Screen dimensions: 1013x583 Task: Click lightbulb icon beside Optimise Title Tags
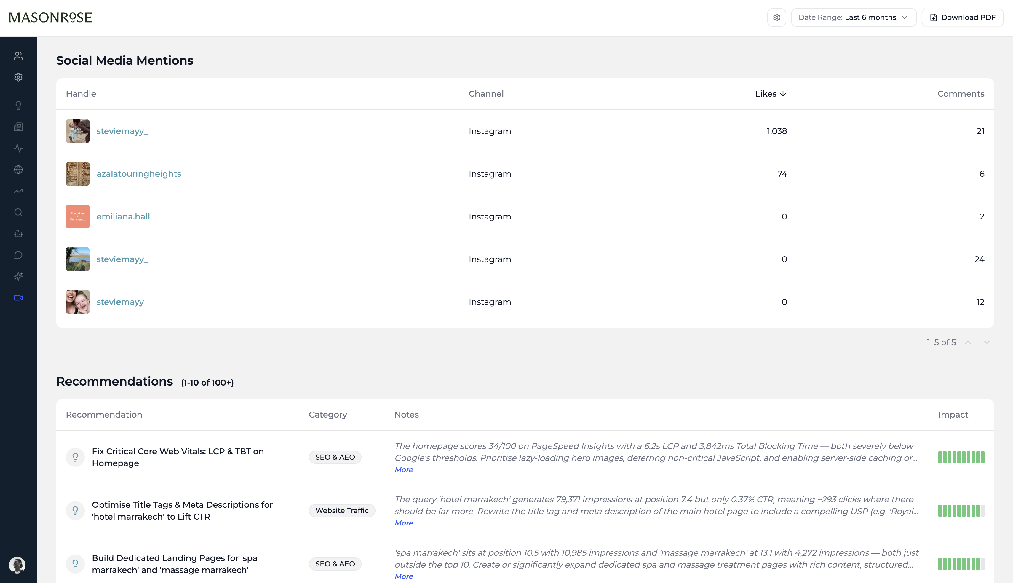coord(75,511)
